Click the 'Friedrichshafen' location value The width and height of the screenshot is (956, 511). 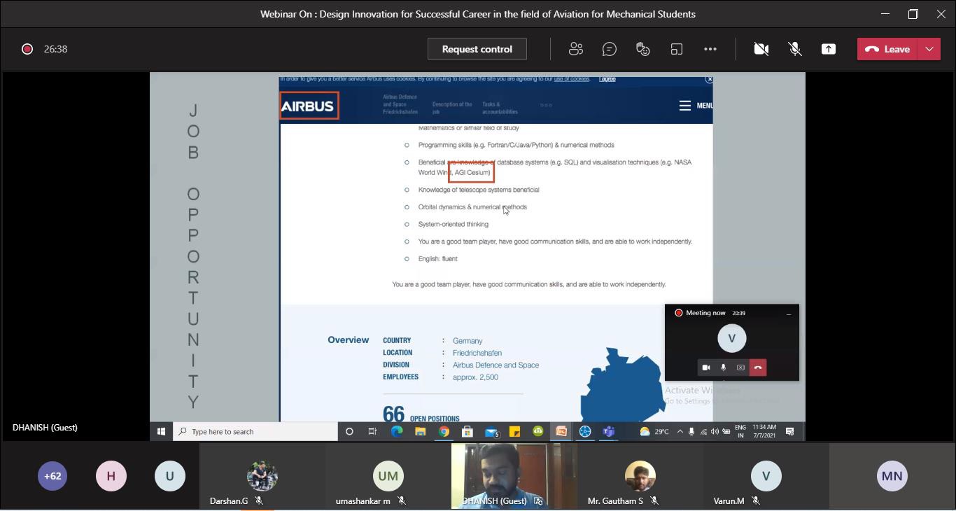(477, 353)
